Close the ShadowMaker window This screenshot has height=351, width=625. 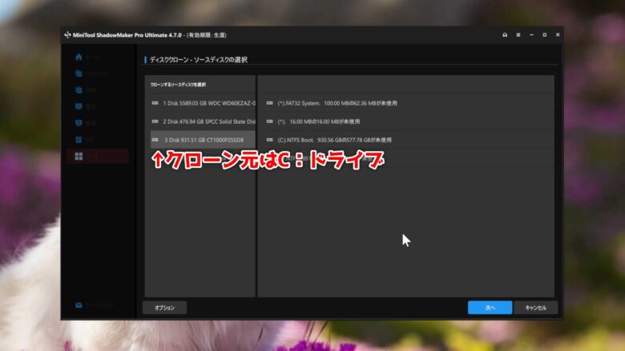pos(558,35)
